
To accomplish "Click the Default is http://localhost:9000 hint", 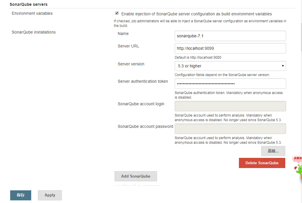I will coord(198,57).
